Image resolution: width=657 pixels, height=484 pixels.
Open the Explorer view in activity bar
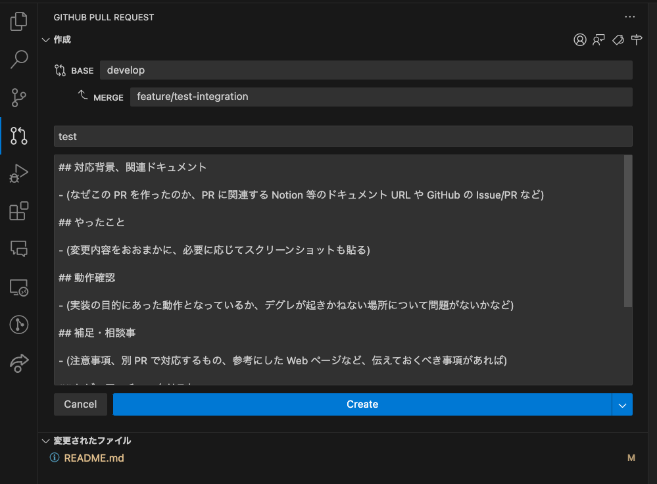click(19, 21)
